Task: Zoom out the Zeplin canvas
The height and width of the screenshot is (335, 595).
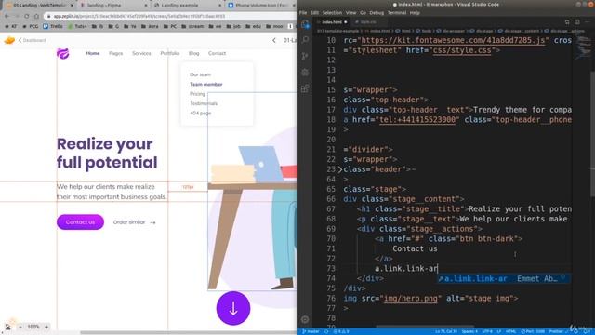Action: click(20, 327)
